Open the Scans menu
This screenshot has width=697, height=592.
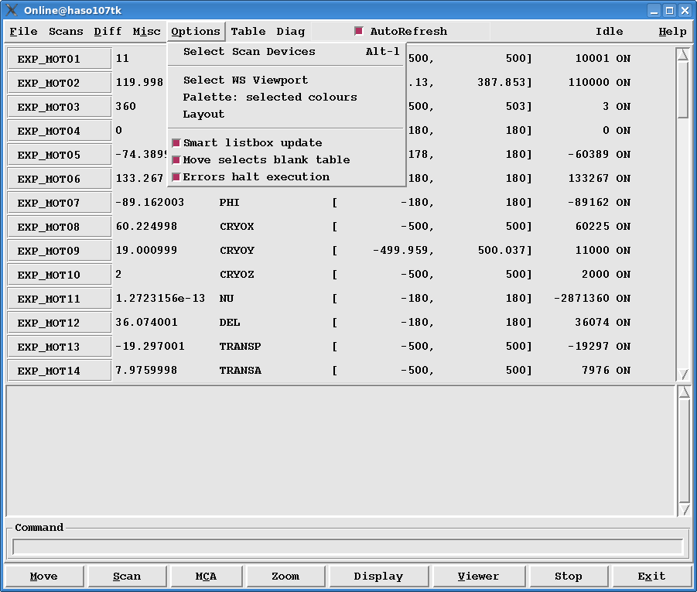pos(66,32)
